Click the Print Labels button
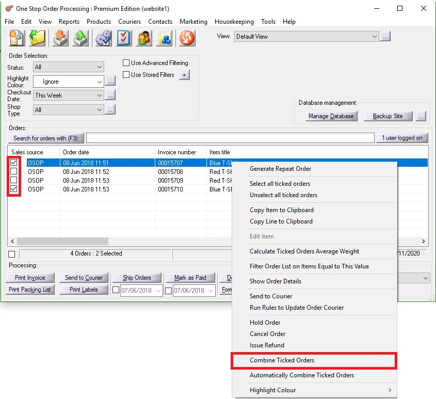 click(x=84, y=290)
